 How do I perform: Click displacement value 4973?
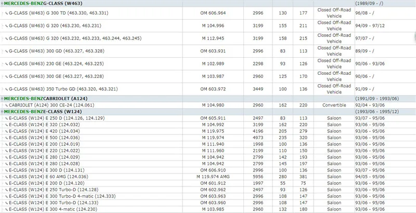258,138
